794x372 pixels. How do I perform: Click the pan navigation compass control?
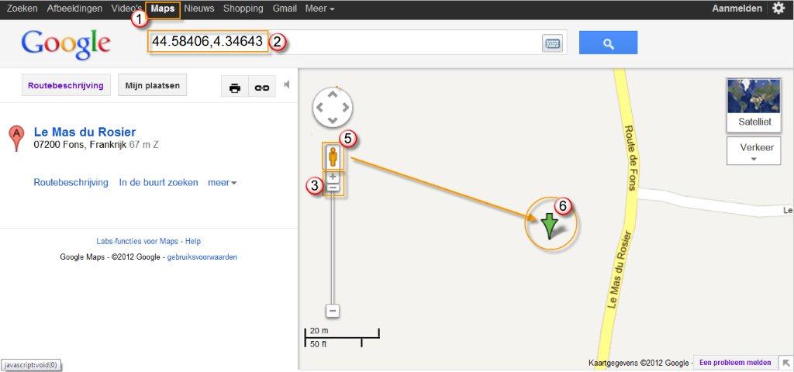(333, 108)
